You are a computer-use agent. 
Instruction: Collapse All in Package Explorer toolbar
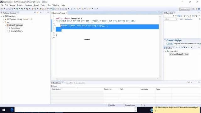[35, 13]
